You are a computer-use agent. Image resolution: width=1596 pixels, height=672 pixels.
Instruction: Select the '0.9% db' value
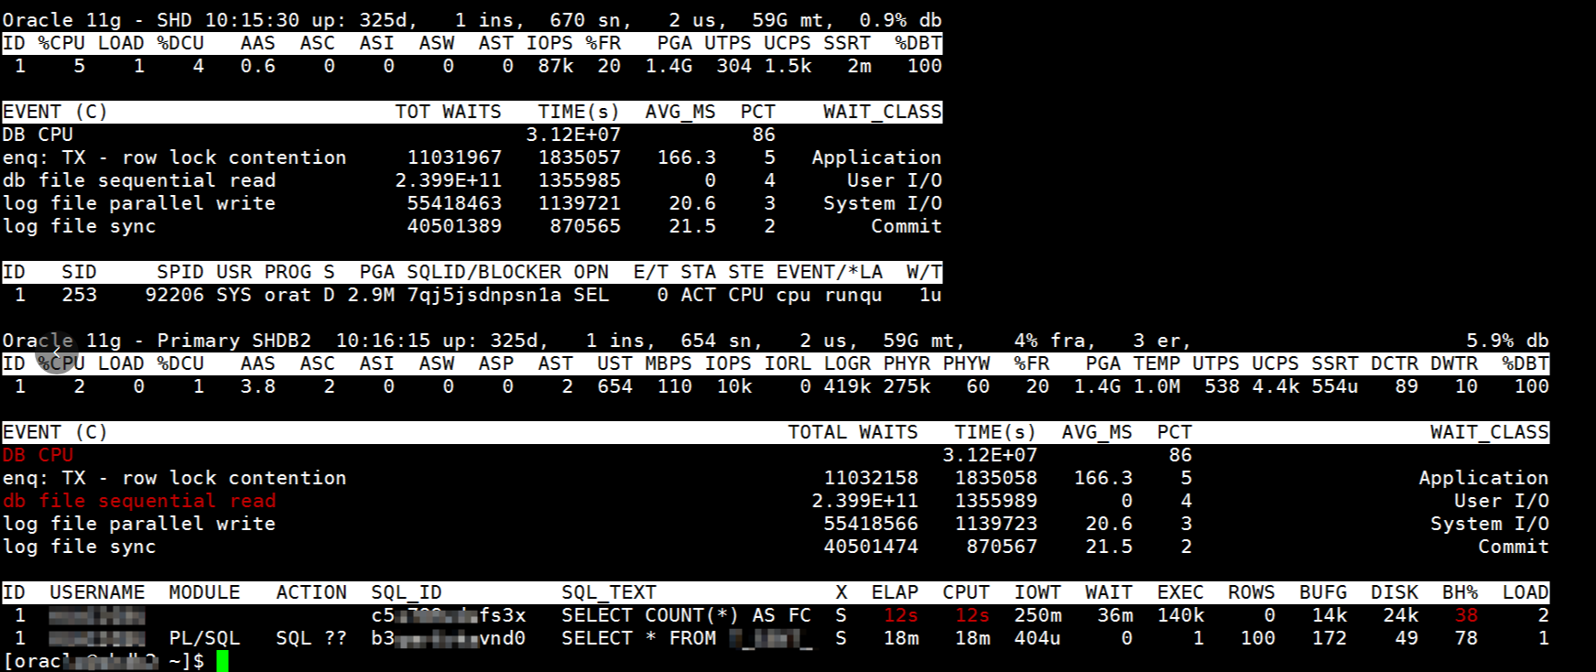(900, 20)
